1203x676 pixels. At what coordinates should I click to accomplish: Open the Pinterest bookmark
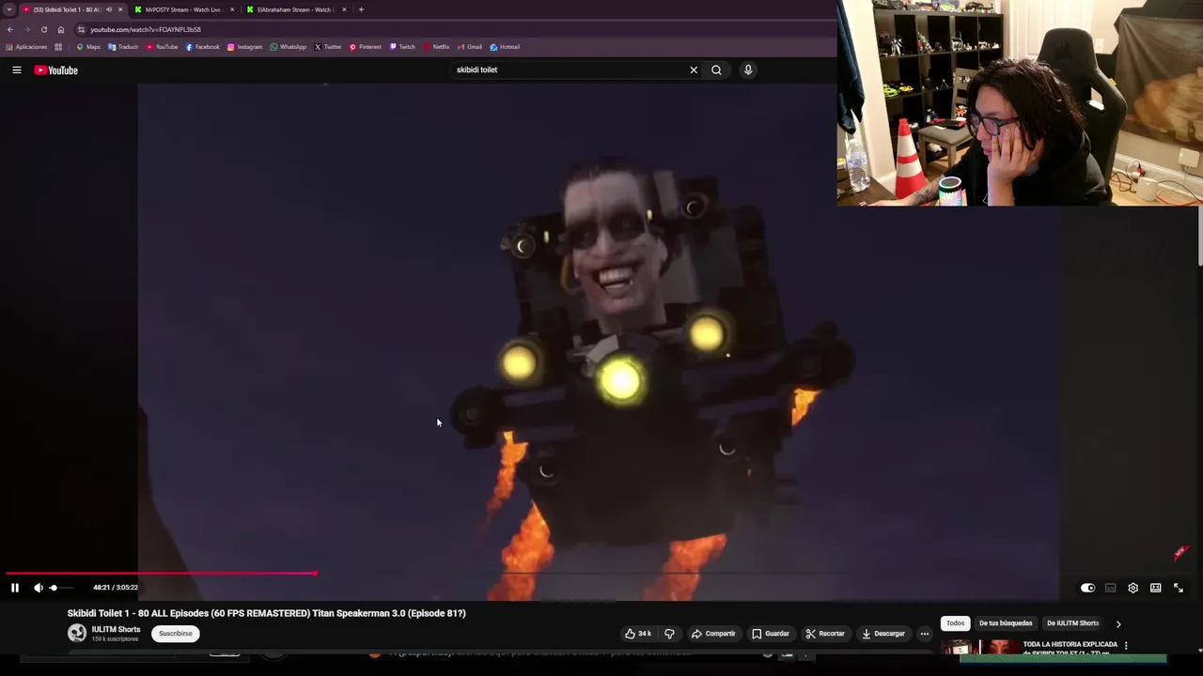pos(365,47)
